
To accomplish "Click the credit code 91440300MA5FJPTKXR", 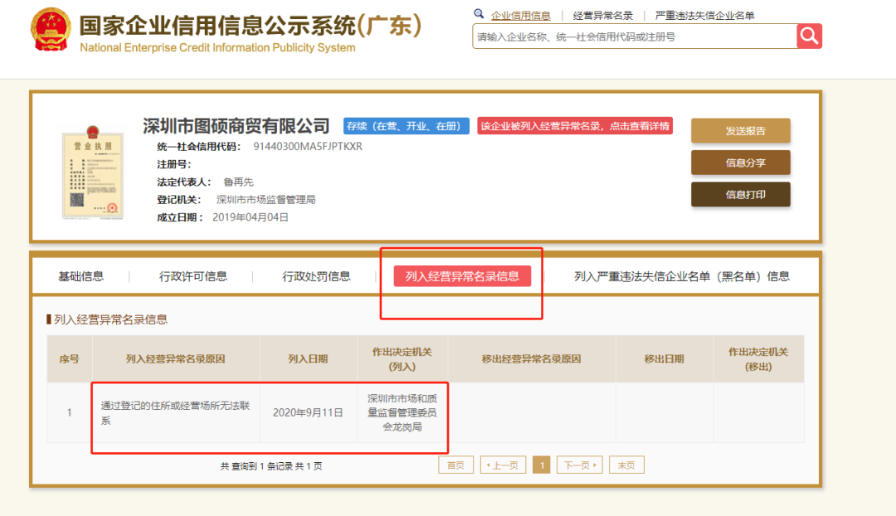I will coord(308,146).
